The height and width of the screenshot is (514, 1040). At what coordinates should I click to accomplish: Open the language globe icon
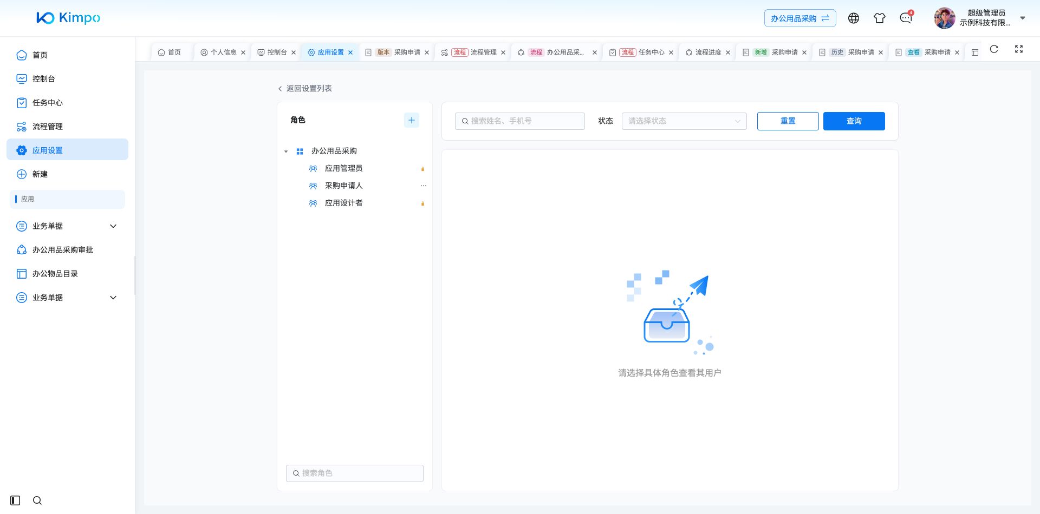pos(854,18)
